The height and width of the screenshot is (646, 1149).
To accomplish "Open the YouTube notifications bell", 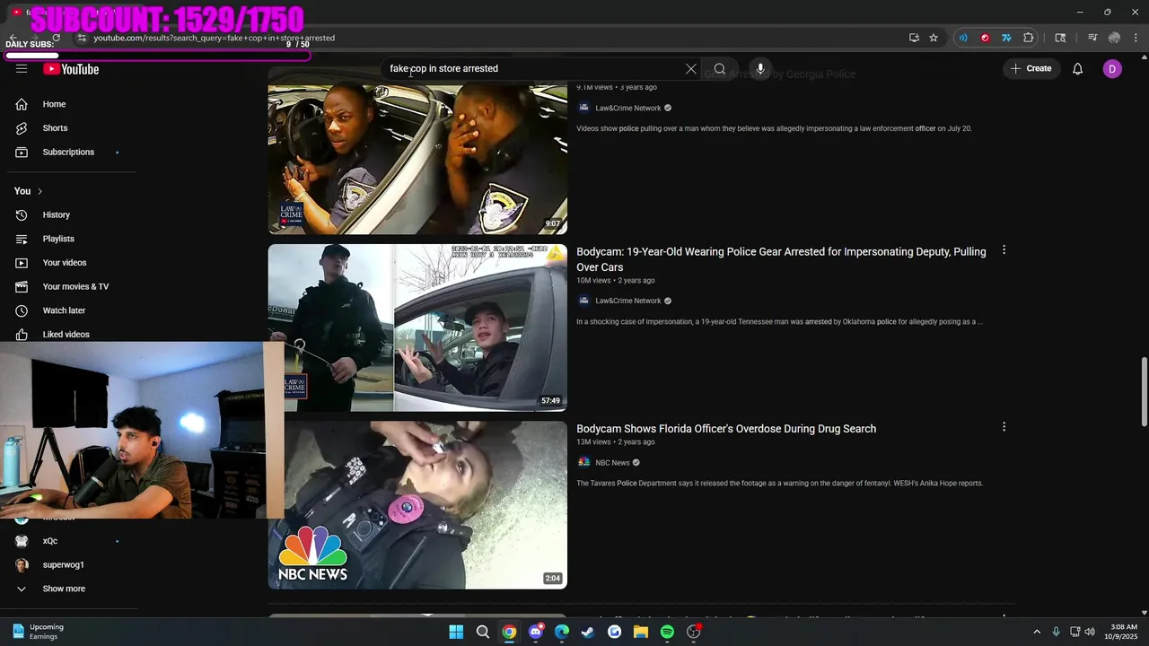I will (1078, 68).
